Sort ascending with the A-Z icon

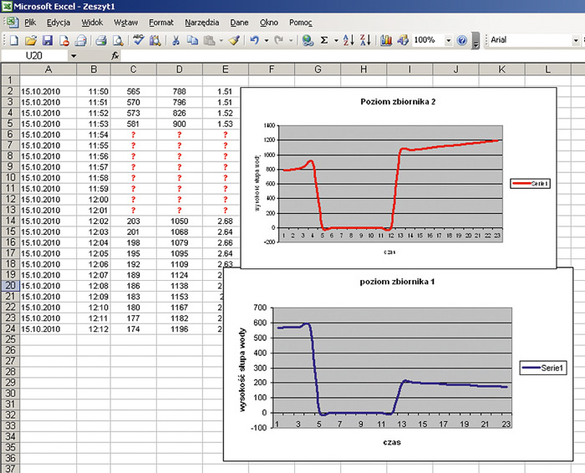[350, 39]
